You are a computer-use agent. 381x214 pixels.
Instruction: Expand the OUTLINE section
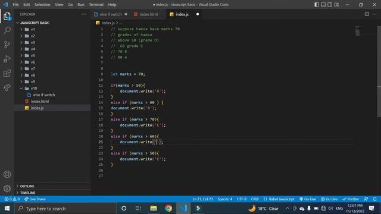click(x=27, y=186)
